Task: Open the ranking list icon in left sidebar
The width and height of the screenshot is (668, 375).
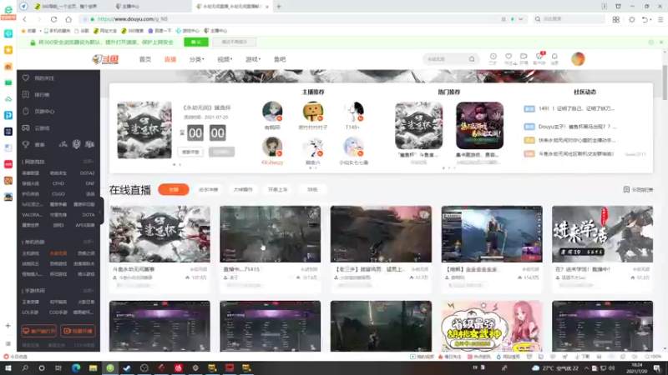Action: click(26, 94)
